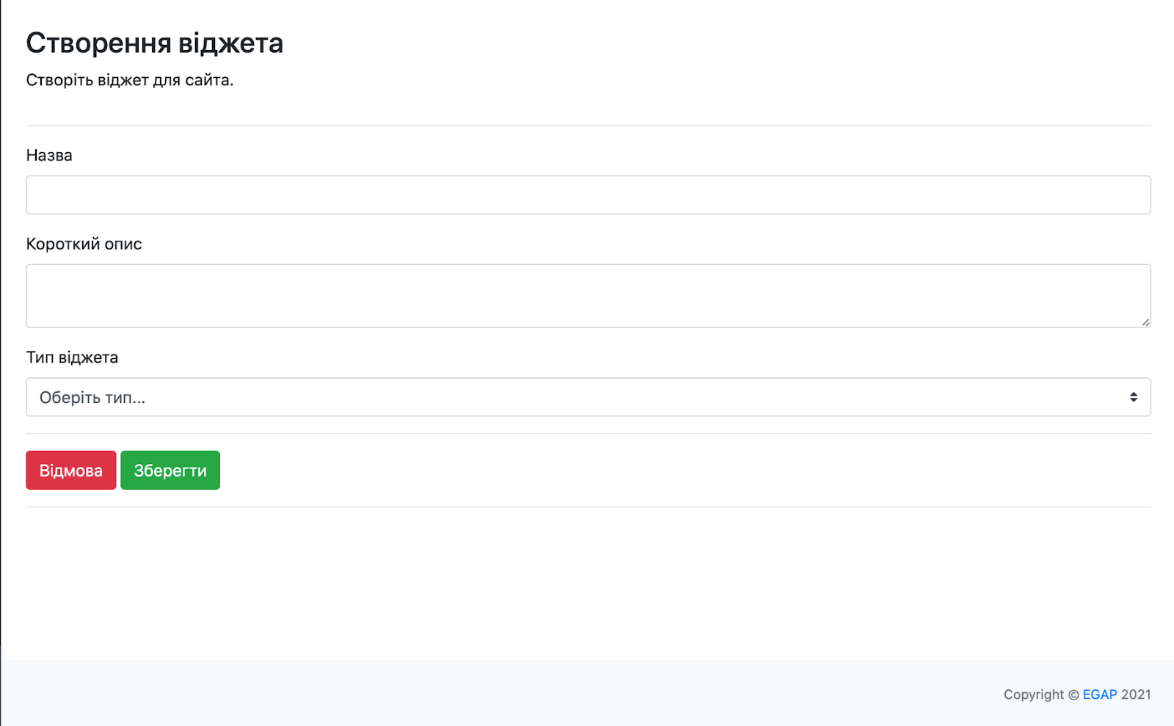The image size is (1174, 726).
Task: Click the word Copyright in footer
Action: 1033,694
